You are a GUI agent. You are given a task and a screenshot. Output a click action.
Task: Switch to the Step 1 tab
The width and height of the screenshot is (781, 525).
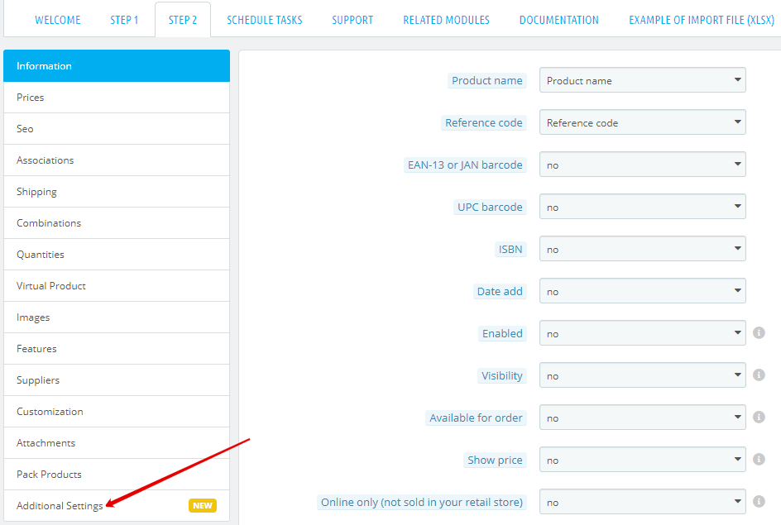pos(124,20)
